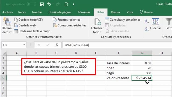Image resolution: width=172 pixels, height=97 pixels.
Task: Select column H header
Action: [162, 53]
